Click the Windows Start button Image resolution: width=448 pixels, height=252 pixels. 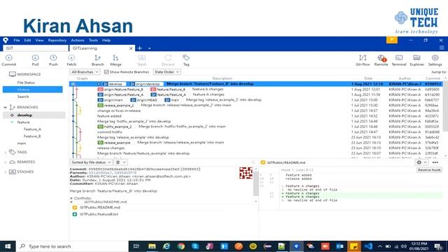click(8, 246)
